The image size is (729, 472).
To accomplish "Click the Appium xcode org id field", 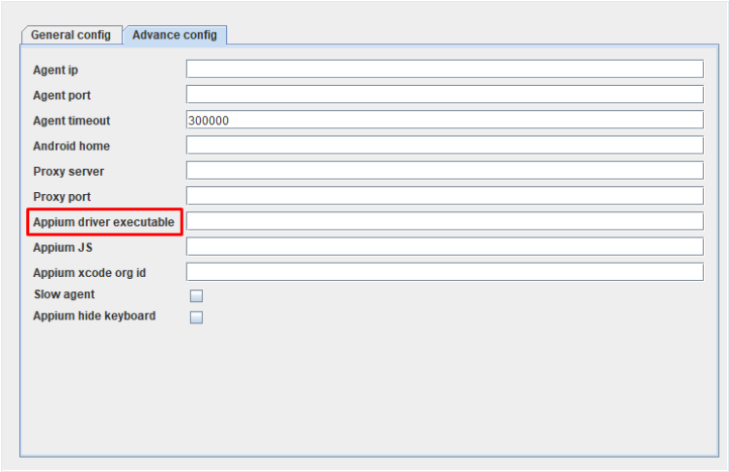I will pyautogui.click(x=444, y=271).
